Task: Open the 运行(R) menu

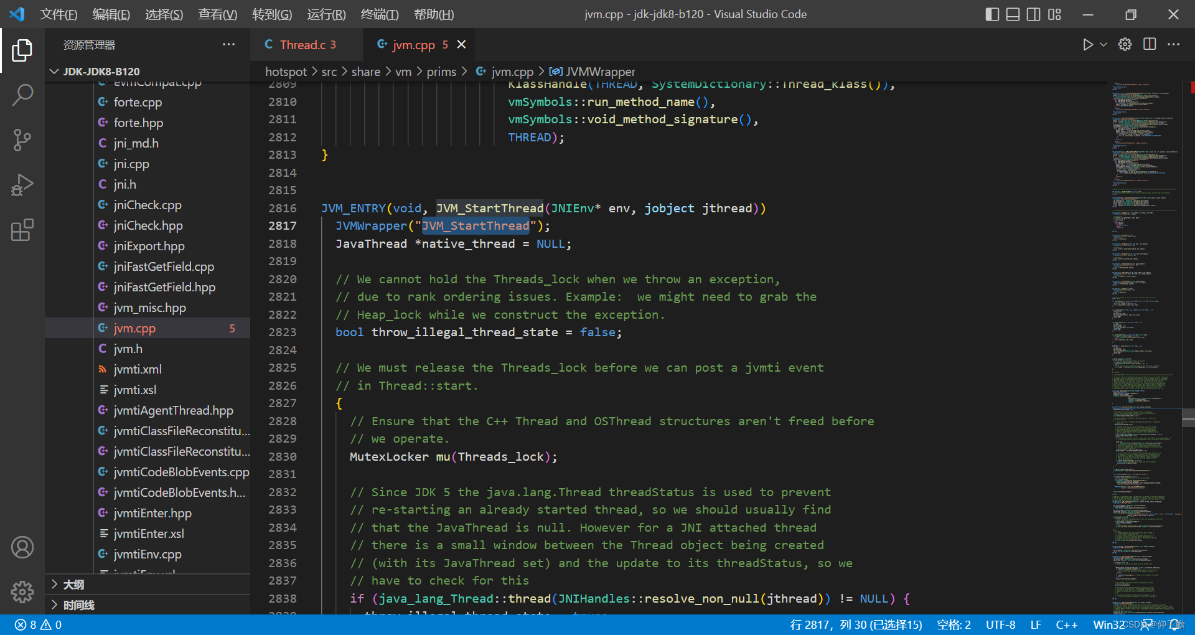Action: coord(326,14)
